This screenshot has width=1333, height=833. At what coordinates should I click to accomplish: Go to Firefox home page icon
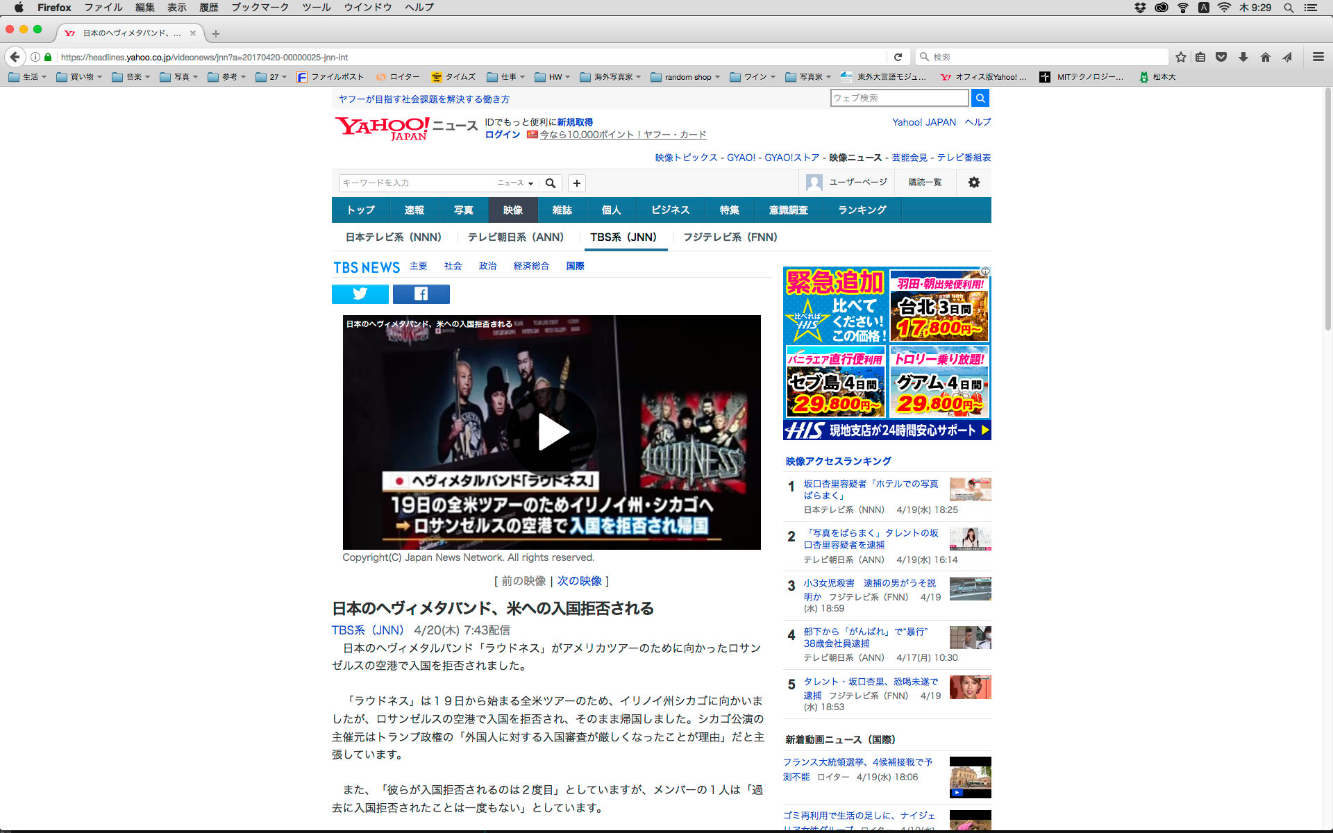[1265, 57]
